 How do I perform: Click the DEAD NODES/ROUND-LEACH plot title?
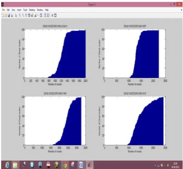[x=55, y=26]
